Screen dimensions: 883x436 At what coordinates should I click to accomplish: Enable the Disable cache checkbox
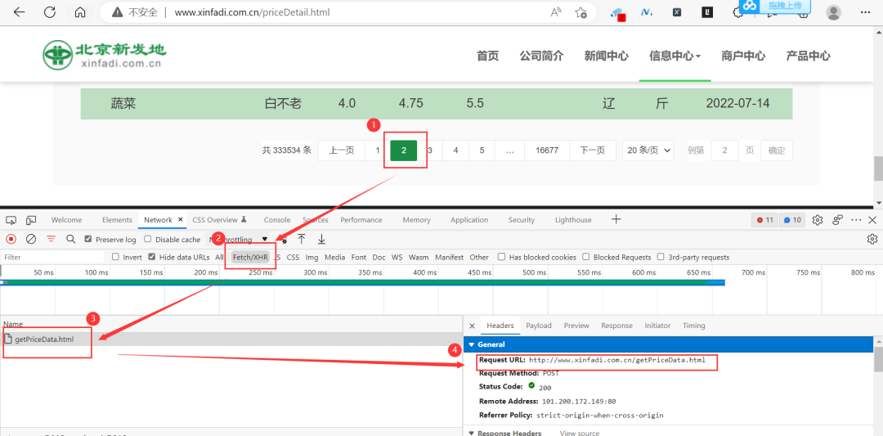point(147,239)
